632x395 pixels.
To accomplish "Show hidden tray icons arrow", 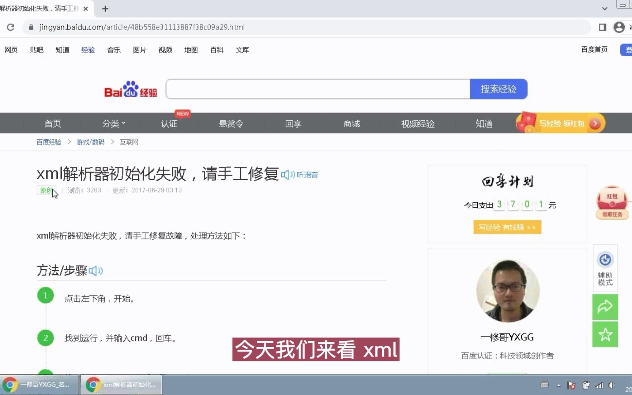I will coord(558,385).
